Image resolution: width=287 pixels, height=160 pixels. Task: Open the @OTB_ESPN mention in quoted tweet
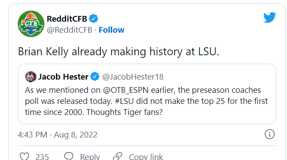[x=126, y=90]
